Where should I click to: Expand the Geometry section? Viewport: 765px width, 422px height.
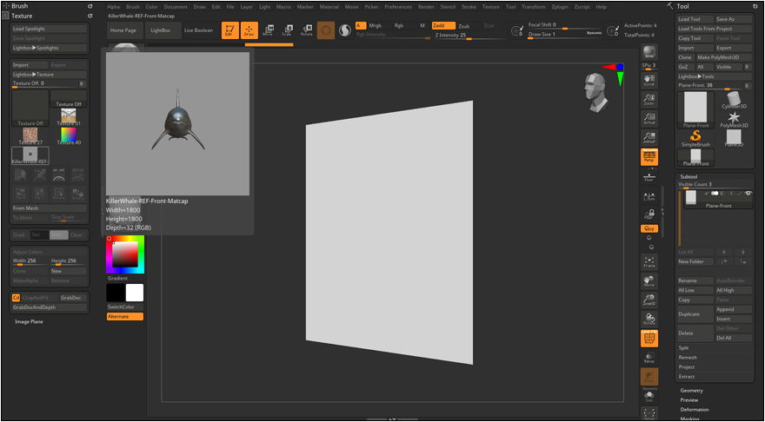pyautogui.click(x=692, y=391)
